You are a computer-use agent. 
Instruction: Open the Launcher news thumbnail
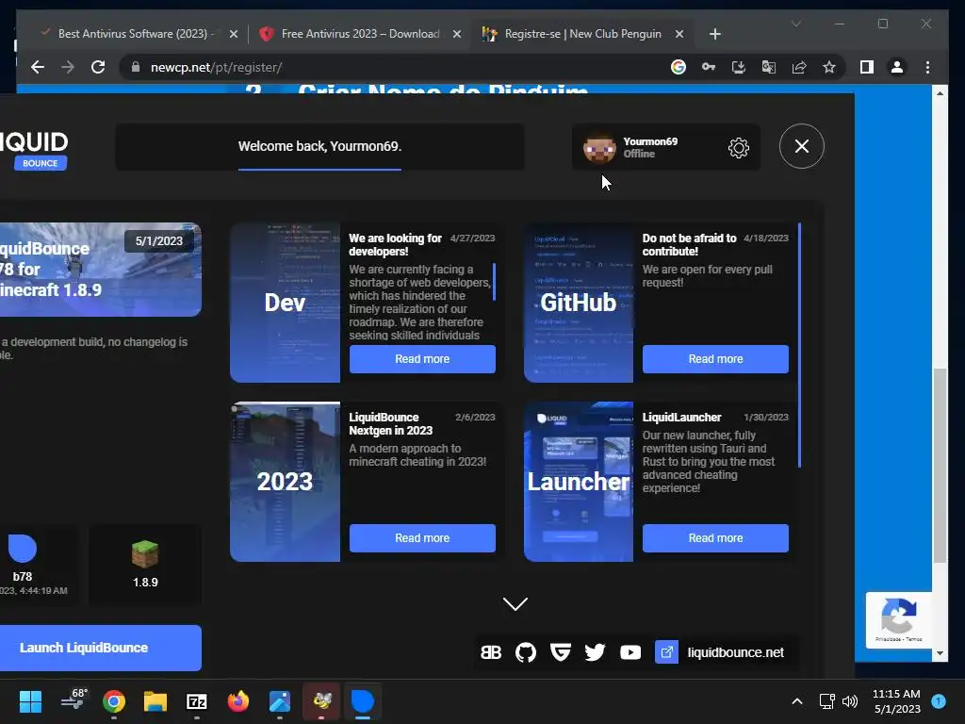tap(579, 482)
